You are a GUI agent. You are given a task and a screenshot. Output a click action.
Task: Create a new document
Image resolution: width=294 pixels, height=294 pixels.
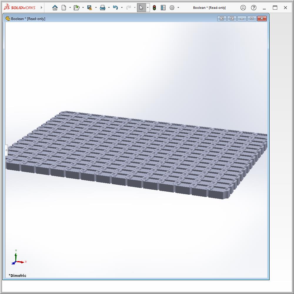click(x=64, y=8)
